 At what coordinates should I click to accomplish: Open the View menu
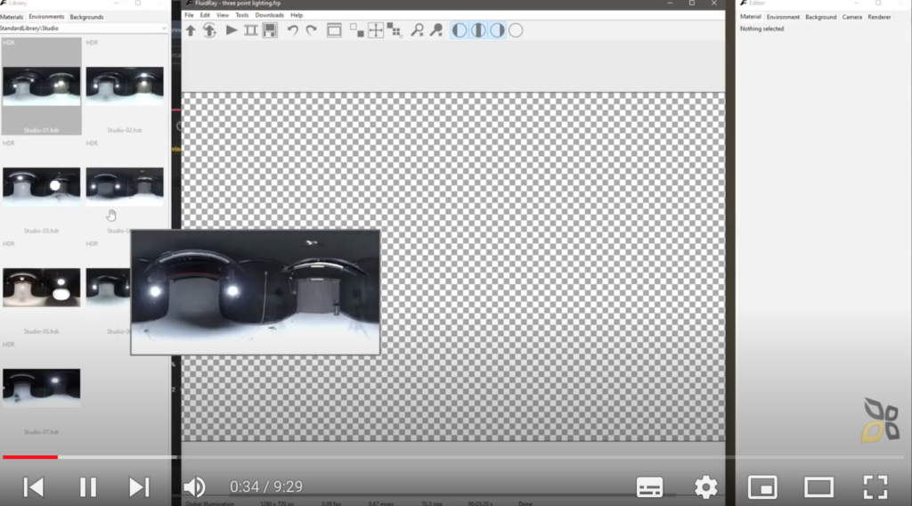pos(223,15)
